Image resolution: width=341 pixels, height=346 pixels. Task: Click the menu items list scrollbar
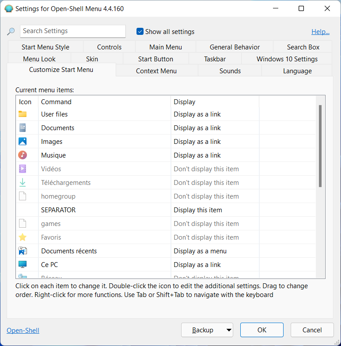(x=320, y=146)
